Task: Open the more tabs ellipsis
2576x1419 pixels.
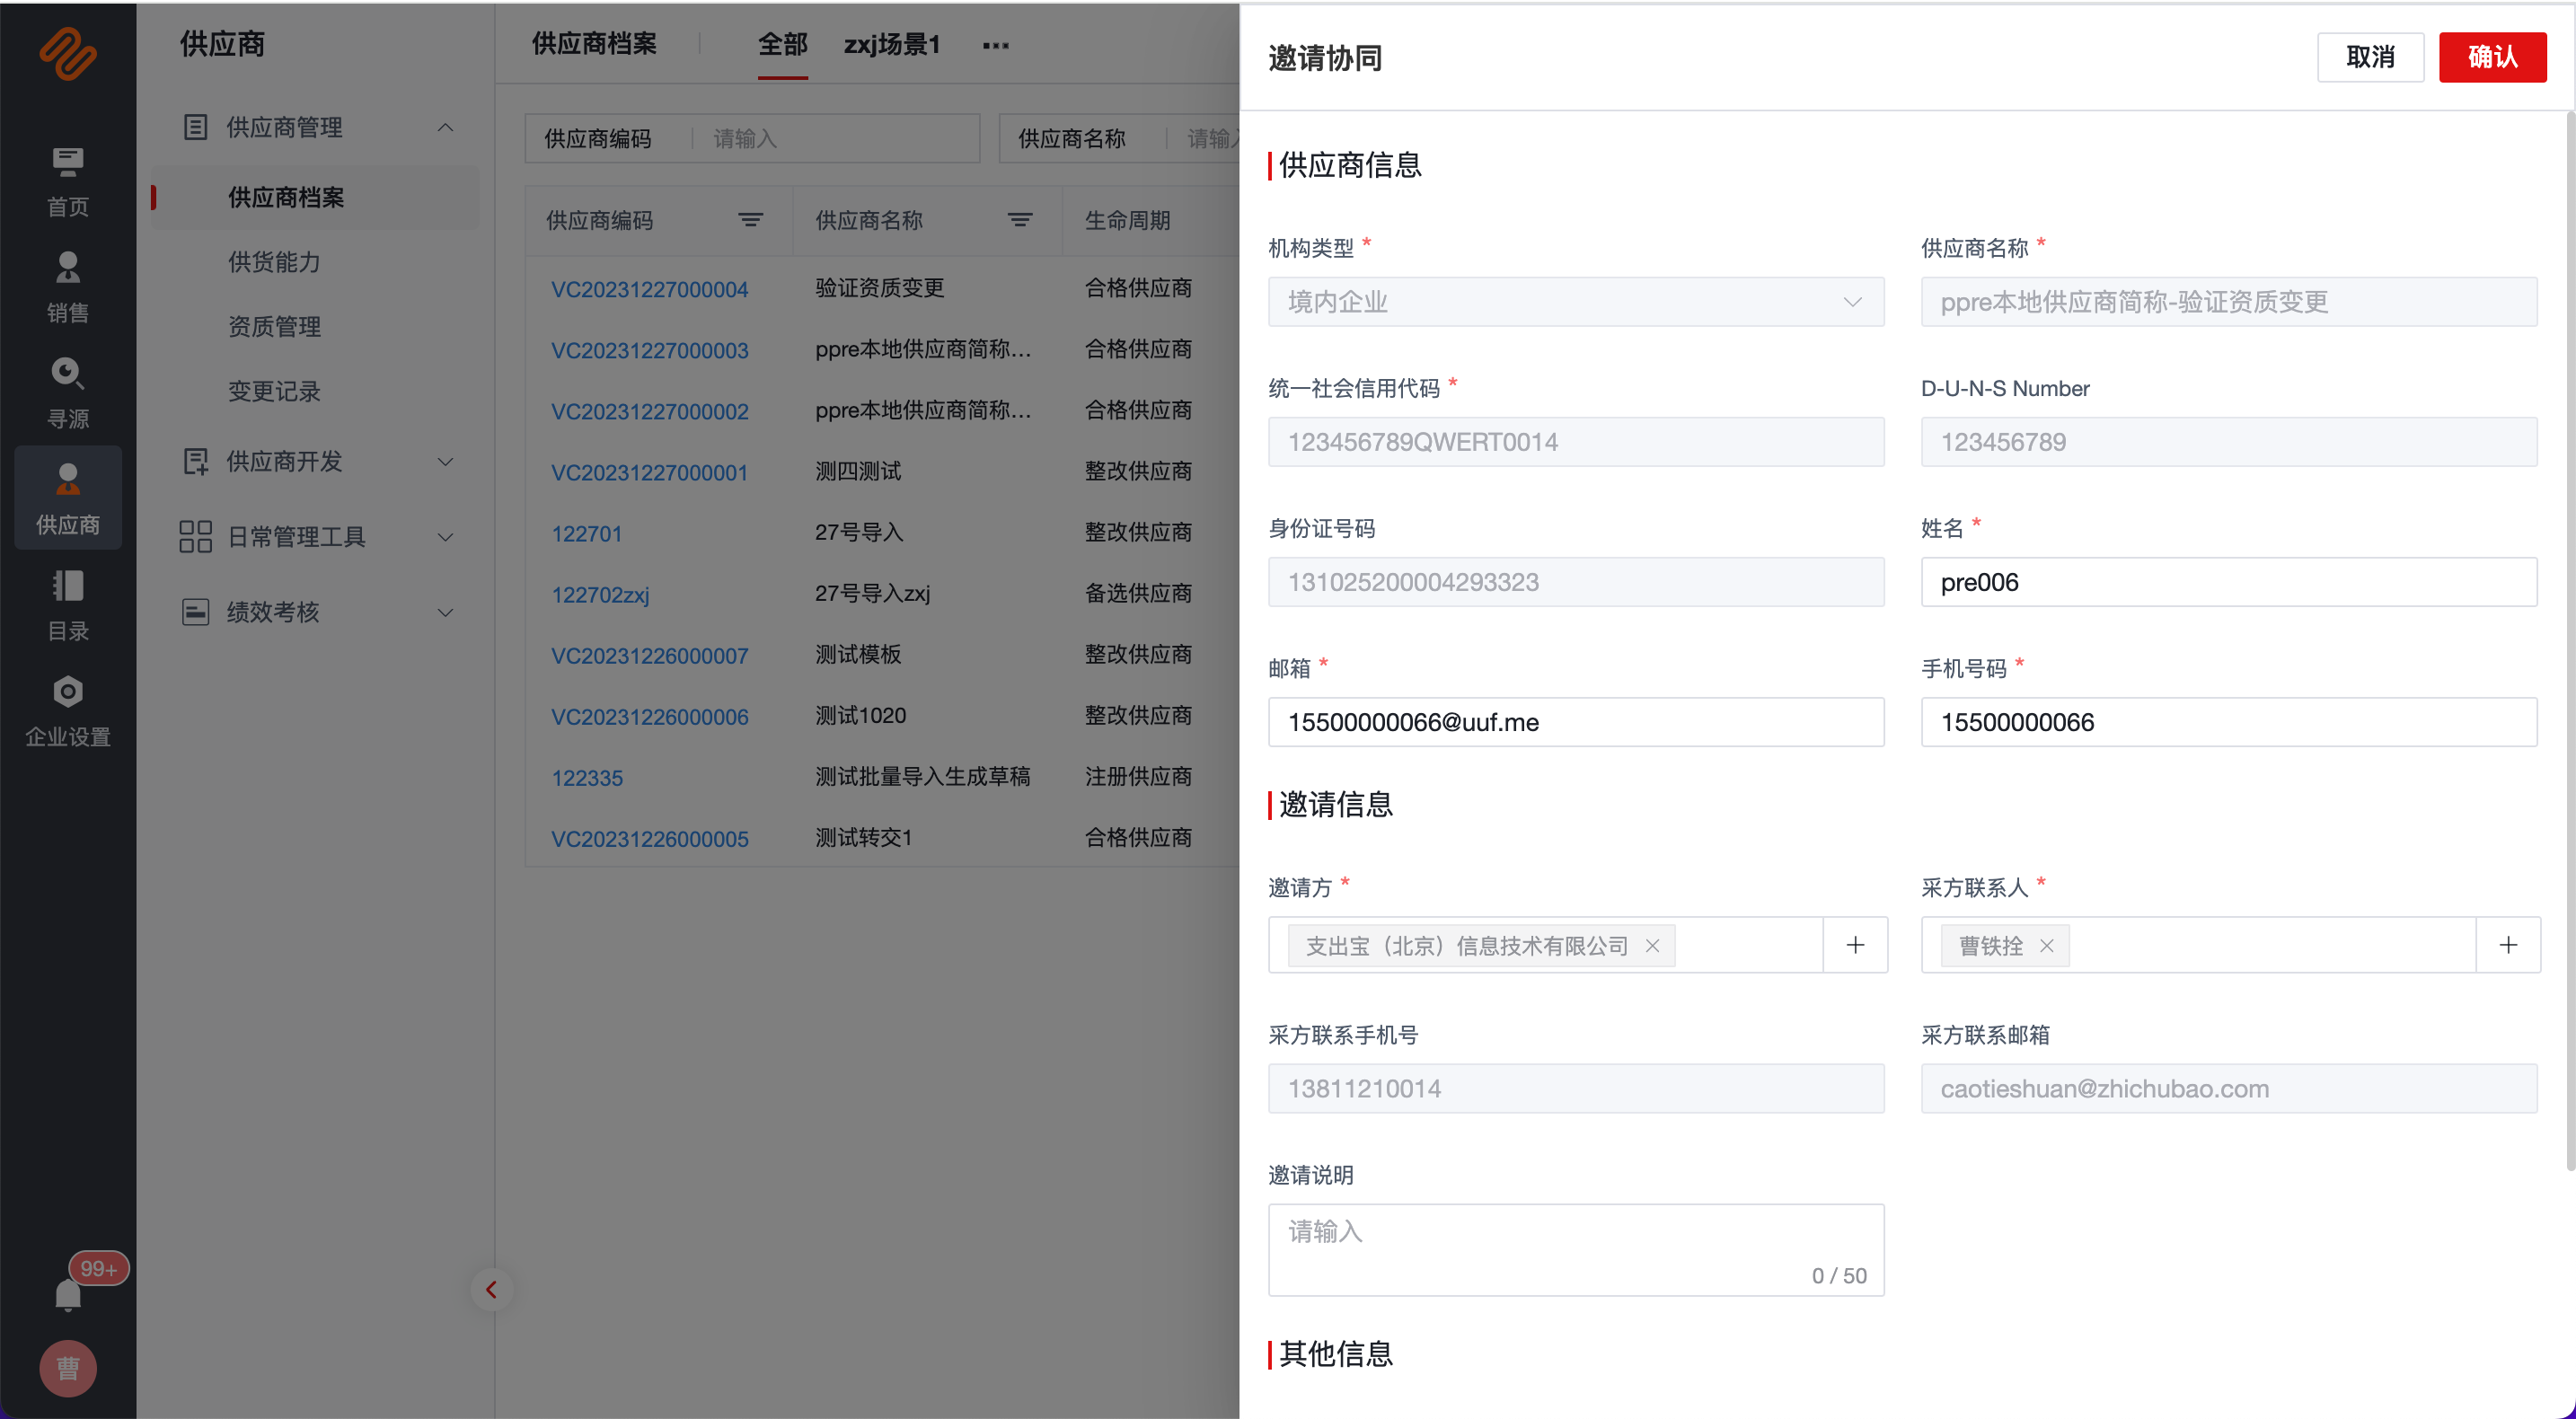Action: pos(995,45)
